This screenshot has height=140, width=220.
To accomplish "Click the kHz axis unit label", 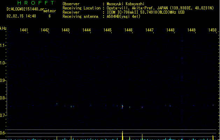I will [3, 28].
